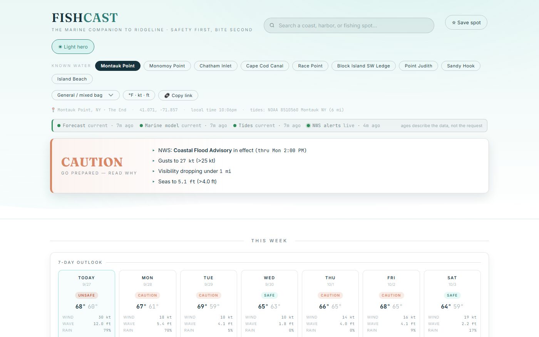Open the WED 9/30 forecast card
This screenshot has height=337, width=539.
(x=269, y=303)
